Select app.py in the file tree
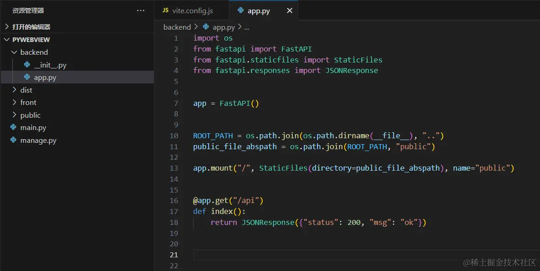This screenshot has height=271, width=540. coord(77,77)
